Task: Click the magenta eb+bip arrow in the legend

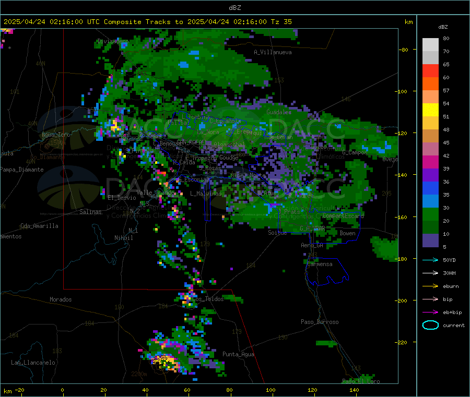Action: [x=430, y=312]
